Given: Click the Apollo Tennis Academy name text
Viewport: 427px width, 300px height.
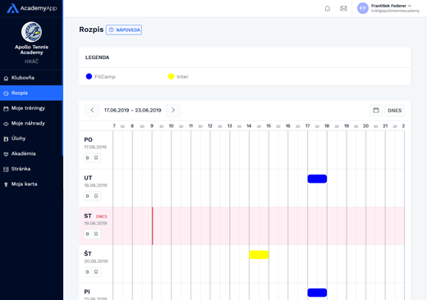Looking at the screenshot, I should click(31, 50).
